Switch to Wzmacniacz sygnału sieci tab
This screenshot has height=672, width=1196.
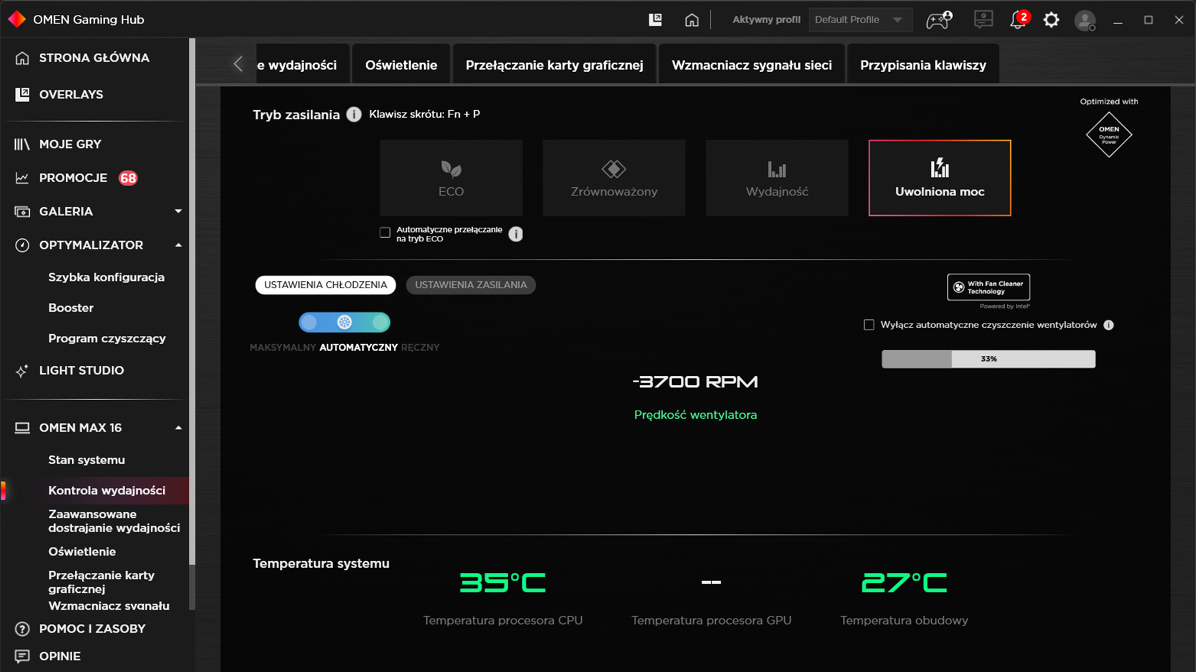point(752,65)
